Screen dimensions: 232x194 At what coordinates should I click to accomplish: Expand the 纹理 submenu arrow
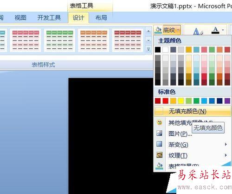(226, 155)
